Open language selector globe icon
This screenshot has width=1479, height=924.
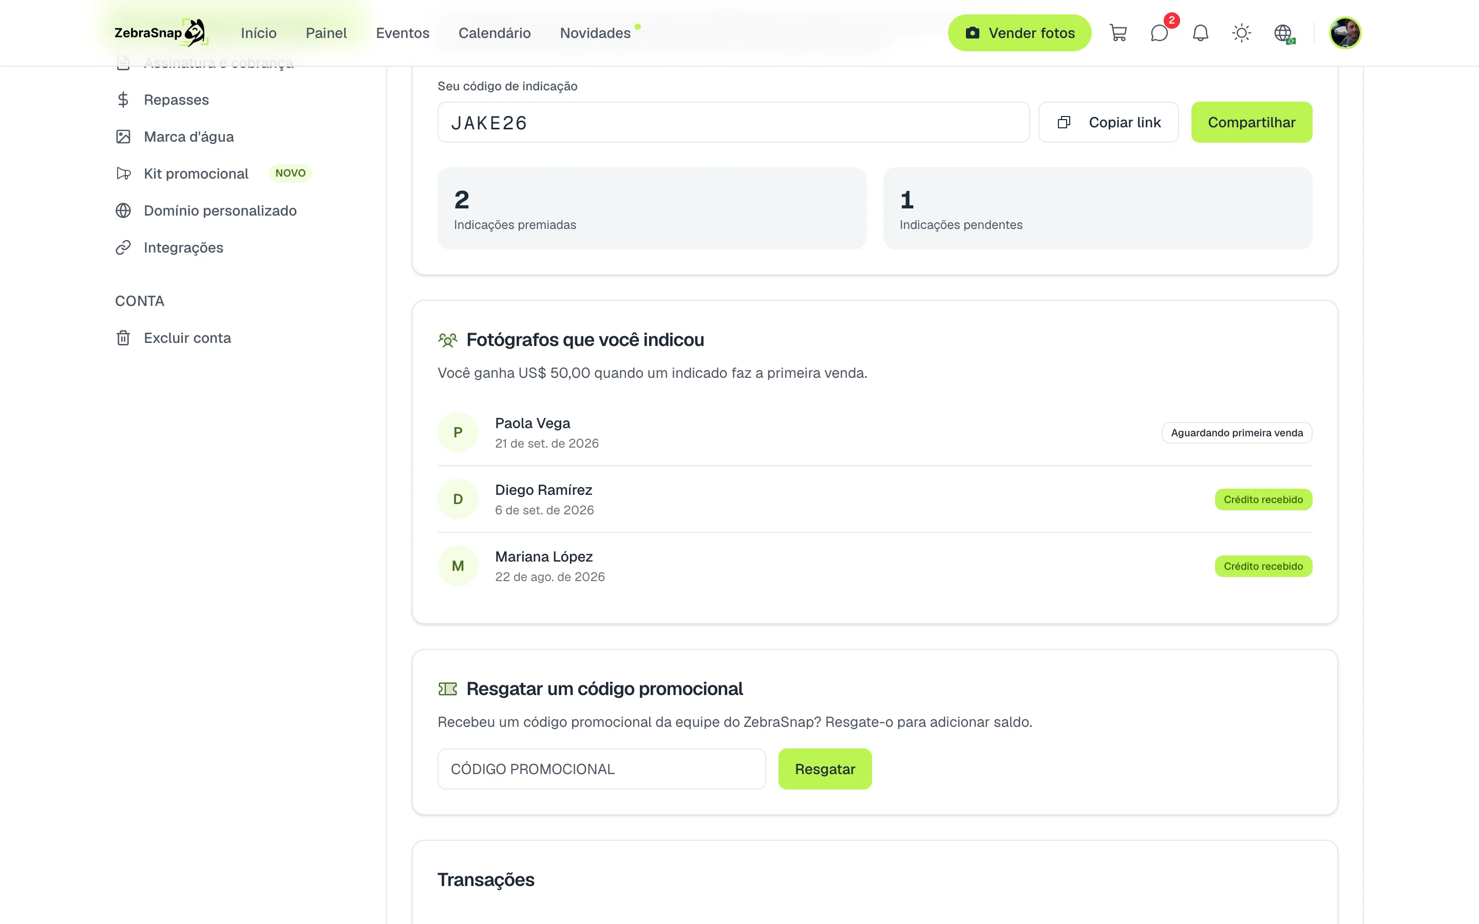(1283, 33)
